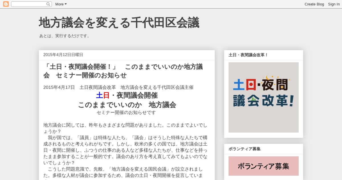Click the heading 土日・夜間議会開催
This screenshot has height=180, width=342.
(127, 95)
